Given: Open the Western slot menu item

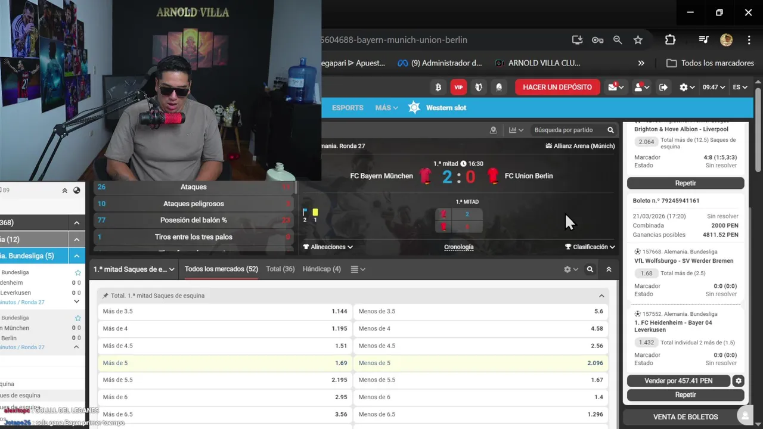Looking at the screenshot, I should 446,108.
